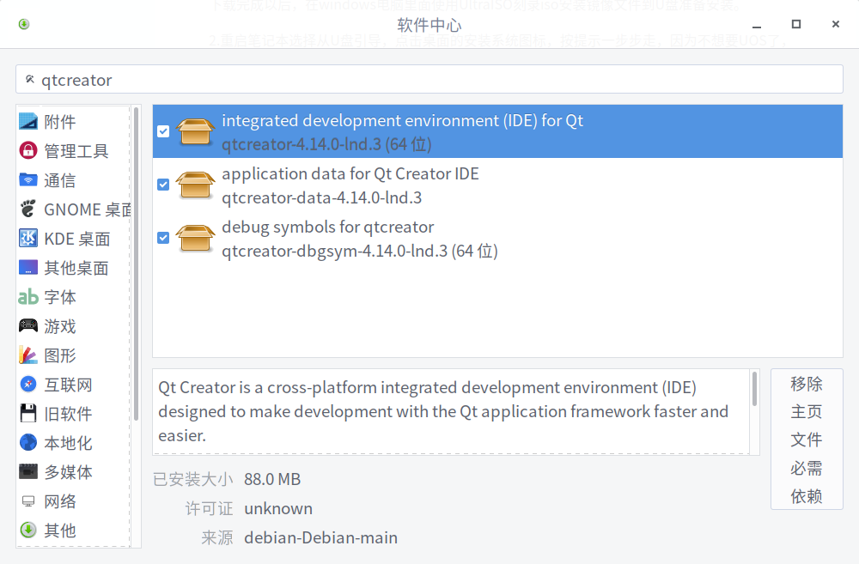Screen dimensions: 859x564
Task: Click the qtcreator-dbgsym package box icon
Action: 195,238
